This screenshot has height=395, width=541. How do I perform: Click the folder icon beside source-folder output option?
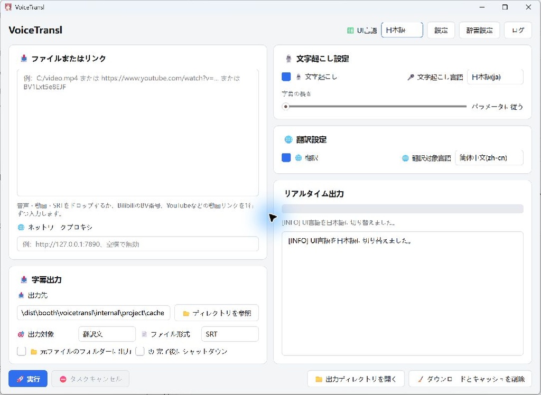pyautogui.click(x=34, y=352)
